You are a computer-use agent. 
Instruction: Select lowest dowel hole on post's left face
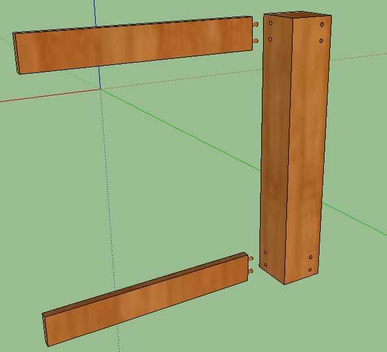point(265,265)
